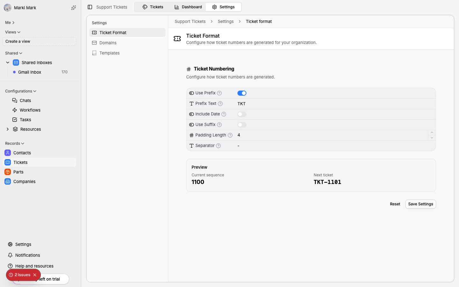This screenshot has width=459, height=287.
Task: Disable the Use Prefix toggle
Action: 242,93
